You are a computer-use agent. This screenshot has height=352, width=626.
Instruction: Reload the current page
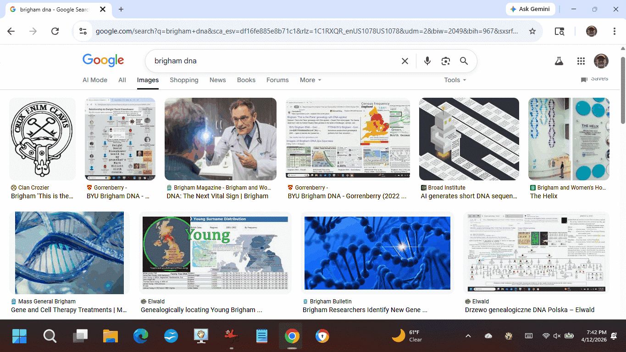point(55,31)
